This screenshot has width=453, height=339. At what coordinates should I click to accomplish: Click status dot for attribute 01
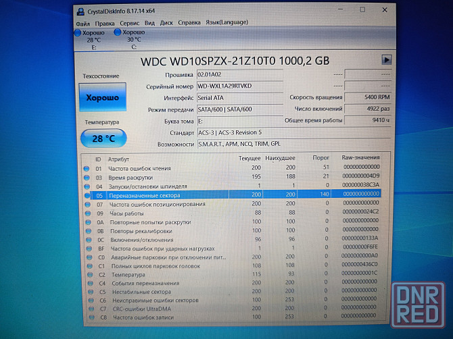tap(86, 169)
